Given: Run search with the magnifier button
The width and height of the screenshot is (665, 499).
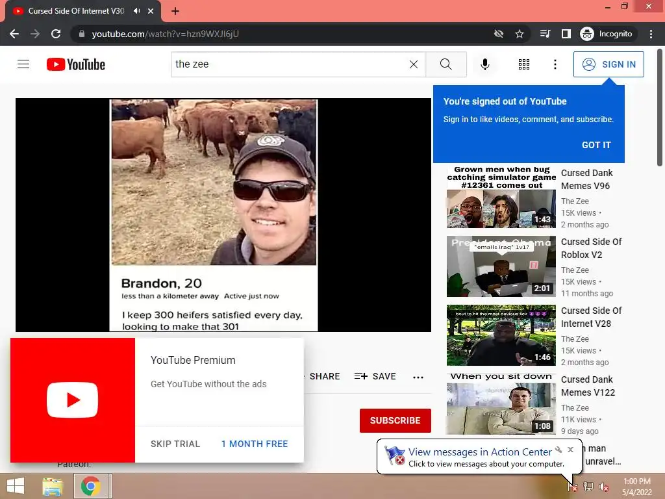Looking at the screenshot, I should 445,64.
